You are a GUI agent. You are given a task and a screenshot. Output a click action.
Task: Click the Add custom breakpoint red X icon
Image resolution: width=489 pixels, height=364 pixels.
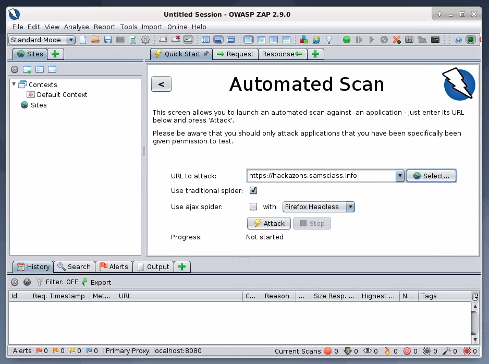click(397, 40)
